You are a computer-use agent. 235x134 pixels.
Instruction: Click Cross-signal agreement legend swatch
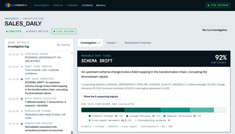pyautogui.click(x=90, y=120)
